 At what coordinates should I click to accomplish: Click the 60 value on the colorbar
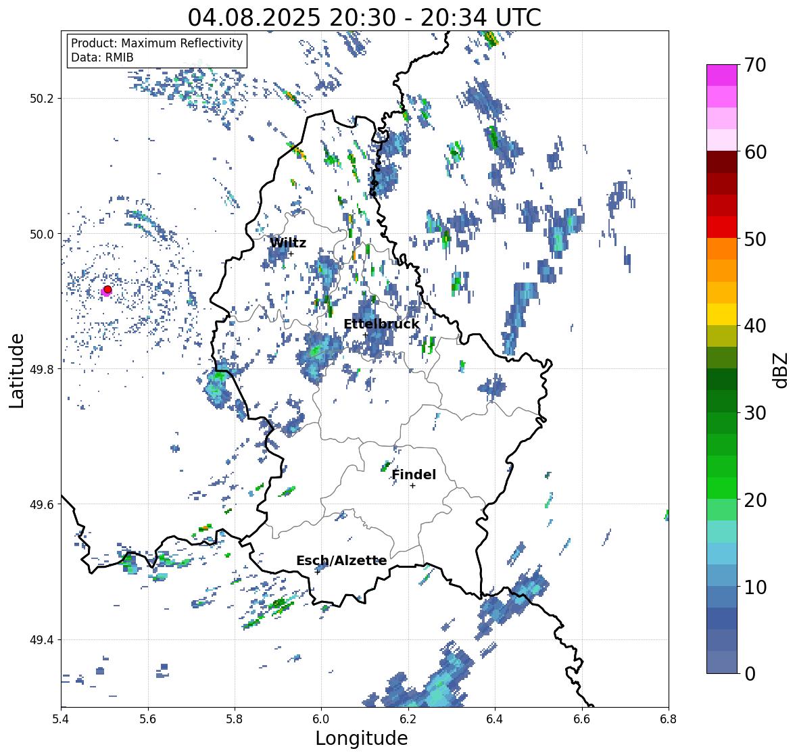point(755,152)
